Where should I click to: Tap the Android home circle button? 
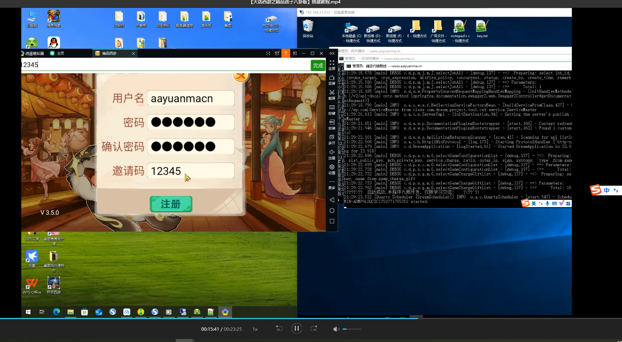coord(332,211)
